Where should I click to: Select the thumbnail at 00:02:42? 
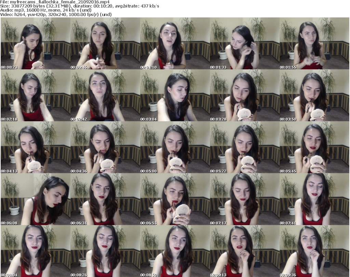[x=105, y=95]
